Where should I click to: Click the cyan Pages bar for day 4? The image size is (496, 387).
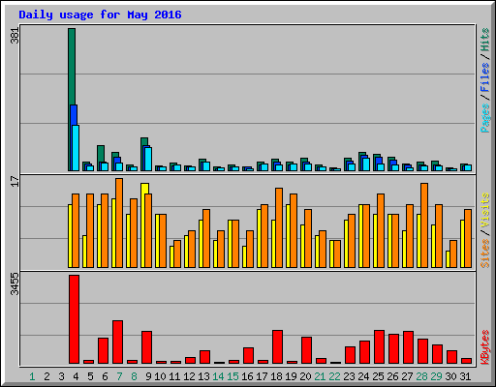click(76, 148)
